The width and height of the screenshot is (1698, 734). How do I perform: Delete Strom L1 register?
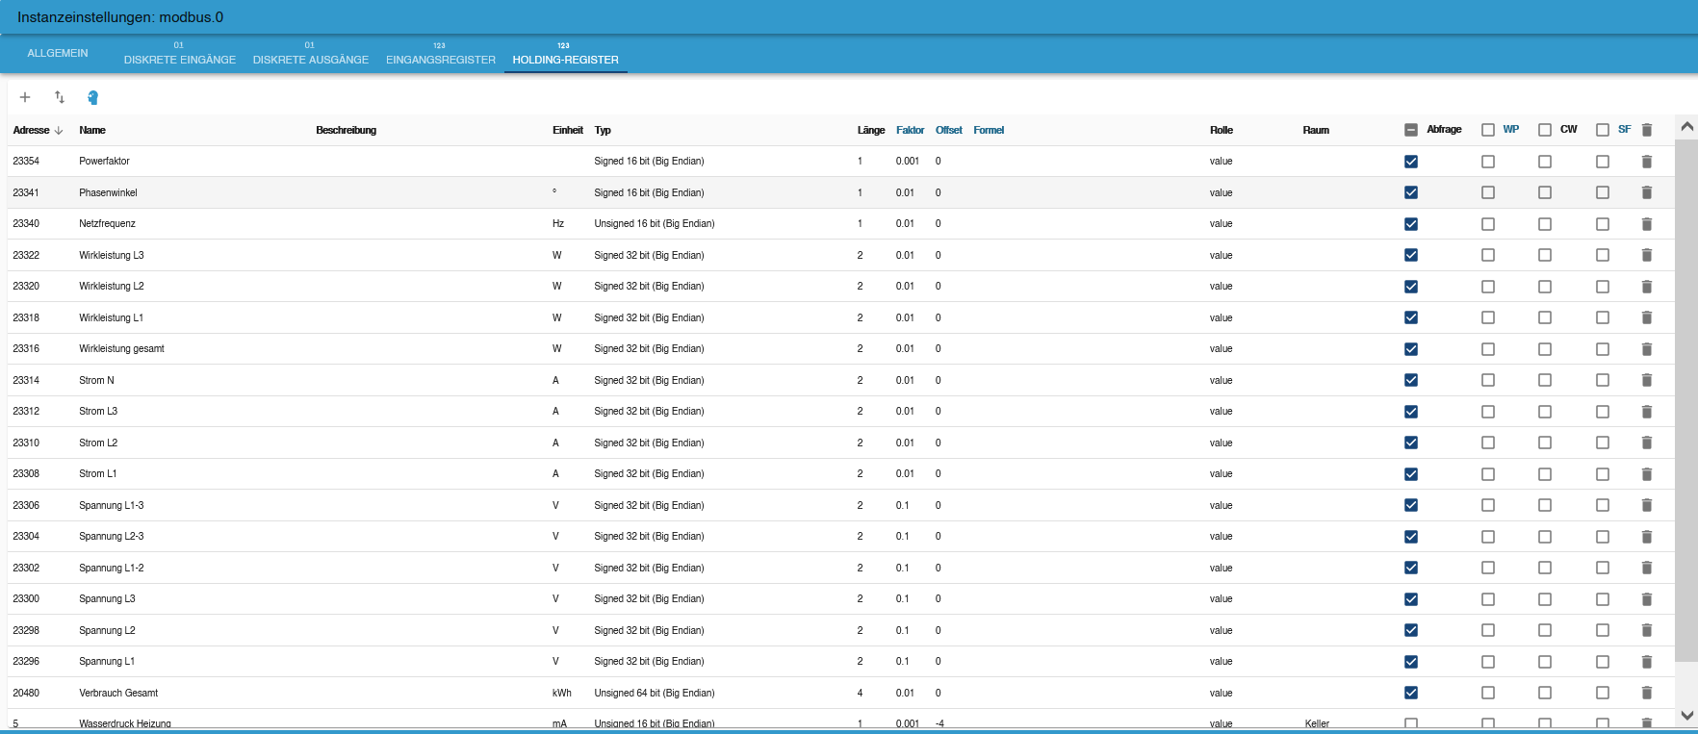click(x=1646, y=474)
